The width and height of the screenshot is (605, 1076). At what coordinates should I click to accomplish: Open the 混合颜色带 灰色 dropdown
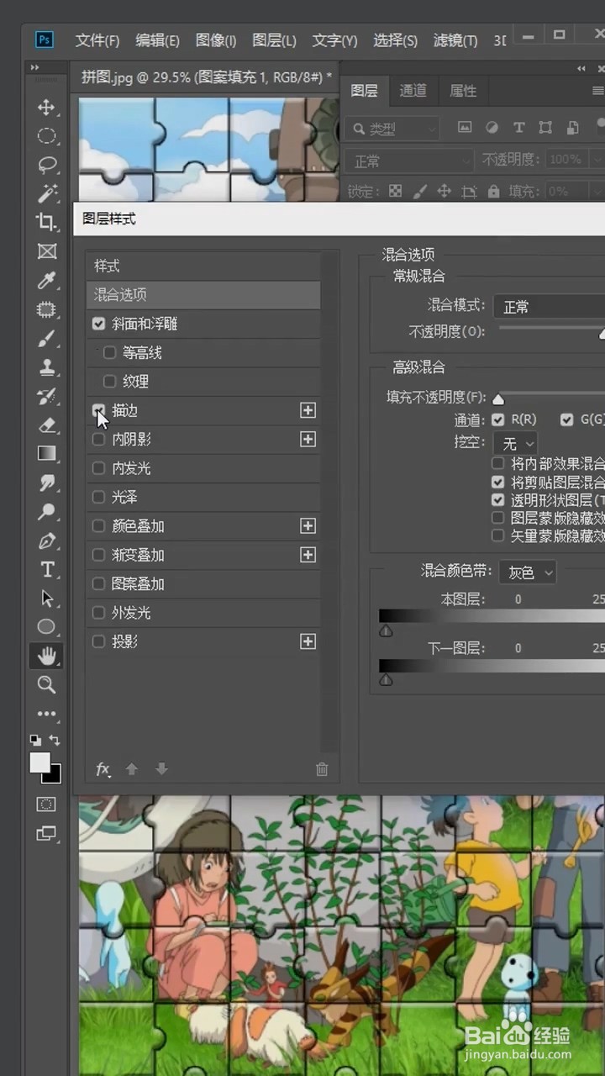click(x=528, y=572)
